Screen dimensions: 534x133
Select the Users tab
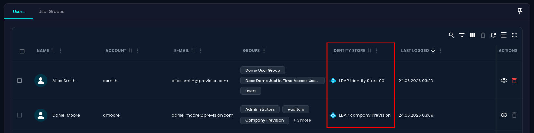pyautogui.click(x=19, y=11)
